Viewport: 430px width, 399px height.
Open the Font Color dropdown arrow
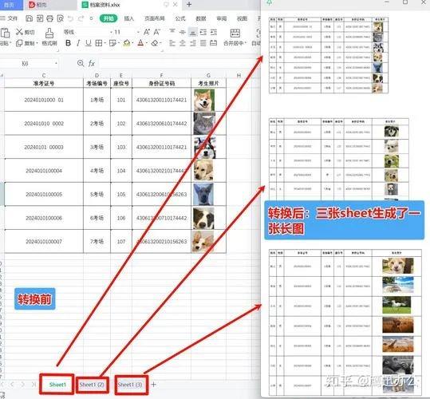pyautogui.click(x=147, y=43)
